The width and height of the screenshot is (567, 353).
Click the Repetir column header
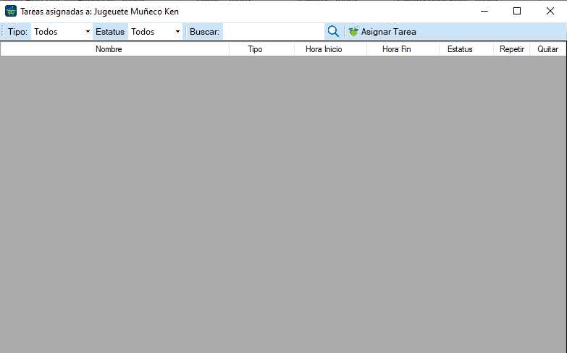(x=512, y=49)
